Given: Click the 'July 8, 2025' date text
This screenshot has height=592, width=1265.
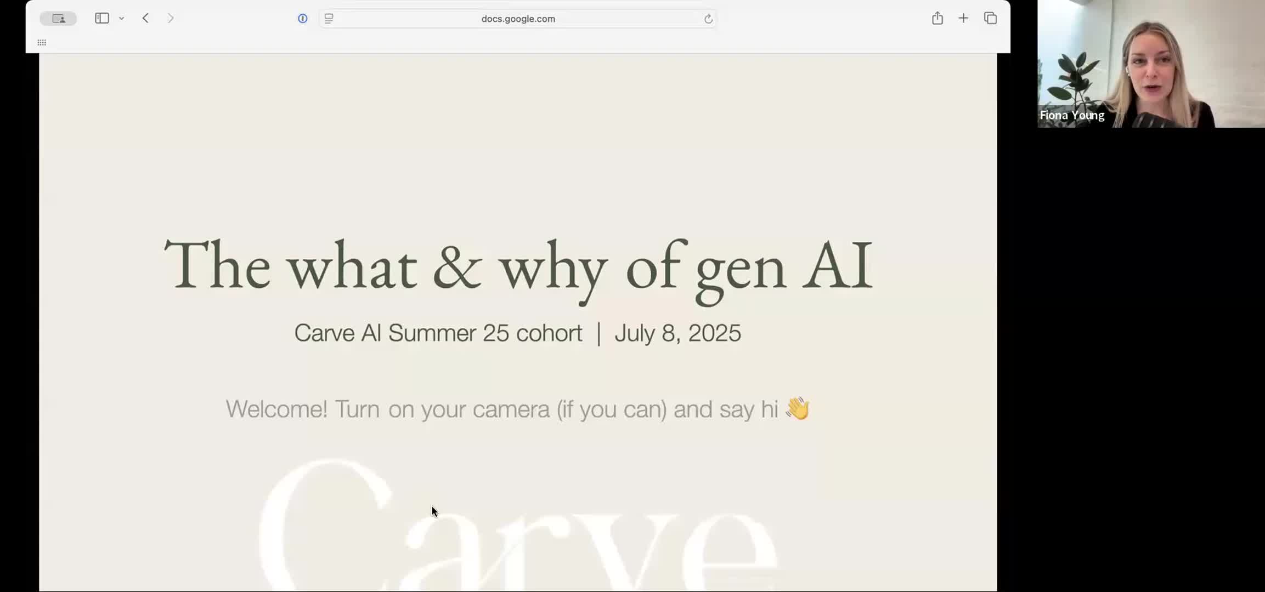Looking at the screenshot, I should click(x=677, y=333).
